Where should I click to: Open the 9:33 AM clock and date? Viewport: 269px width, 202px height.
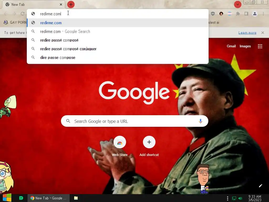coord(255,198)
